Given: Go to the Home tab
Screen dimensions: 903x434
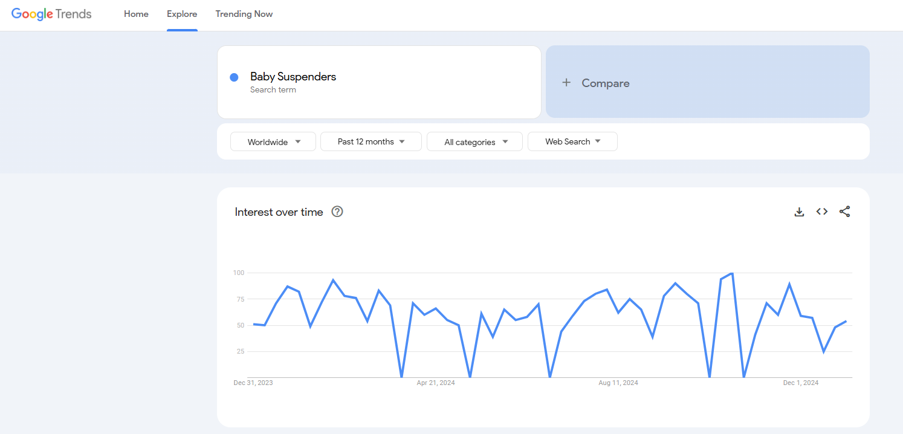Looking at the screenshot, I should pos(136,14).
